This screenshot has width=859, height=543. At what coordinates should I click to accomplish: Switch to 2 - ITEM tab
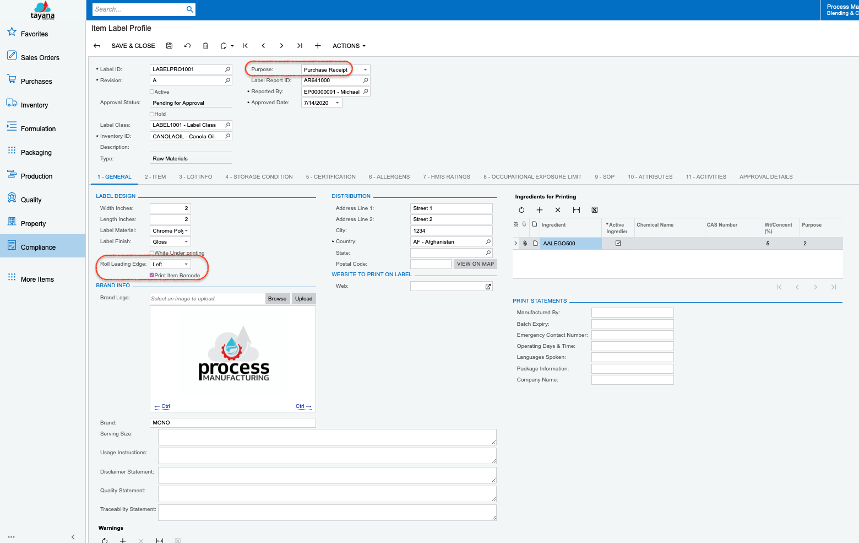point(155,177)
